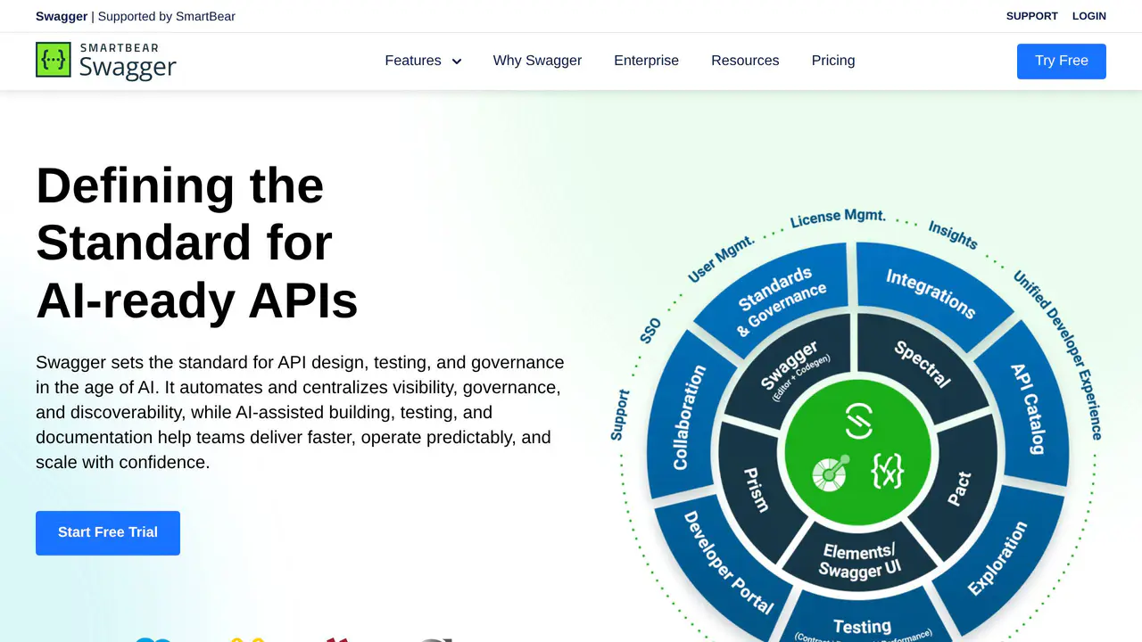View the Pricing page

pos(833,61)
